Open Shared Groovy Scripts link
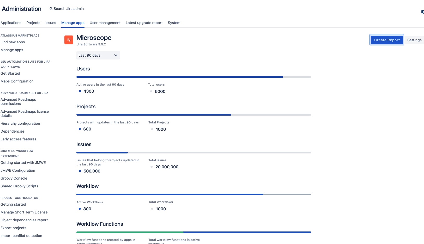The height and width of the screenshot is (244, 424). (x=19, y=186)
